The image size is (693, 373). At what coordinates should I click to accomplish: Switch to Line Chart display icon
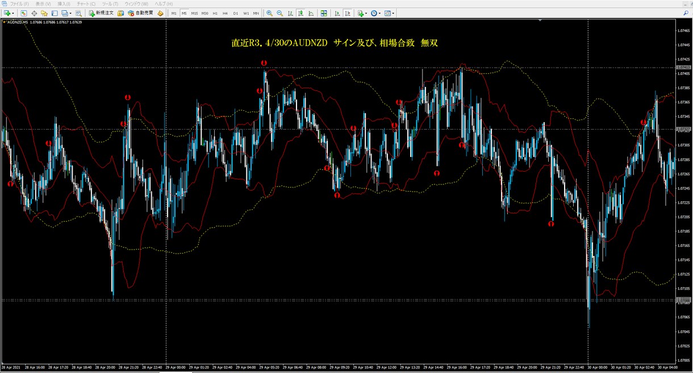(311, 13)
